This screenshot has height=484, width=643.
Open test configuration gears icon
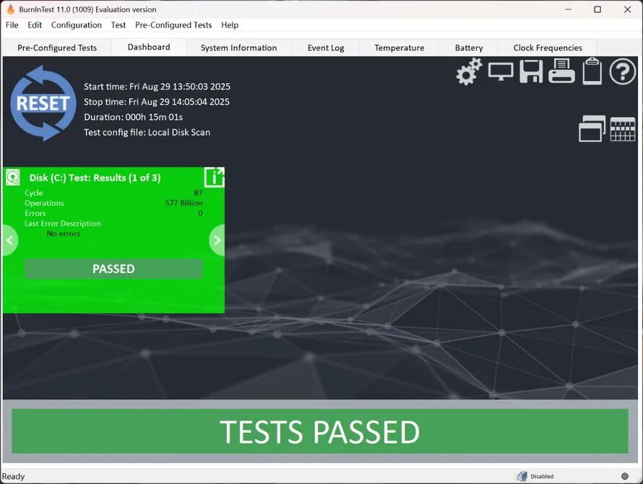[469, 72]
